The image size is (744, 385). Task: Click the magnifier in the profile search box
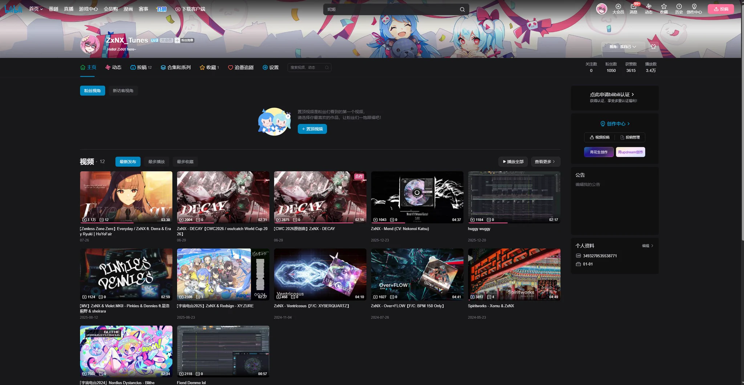[327, 68]
